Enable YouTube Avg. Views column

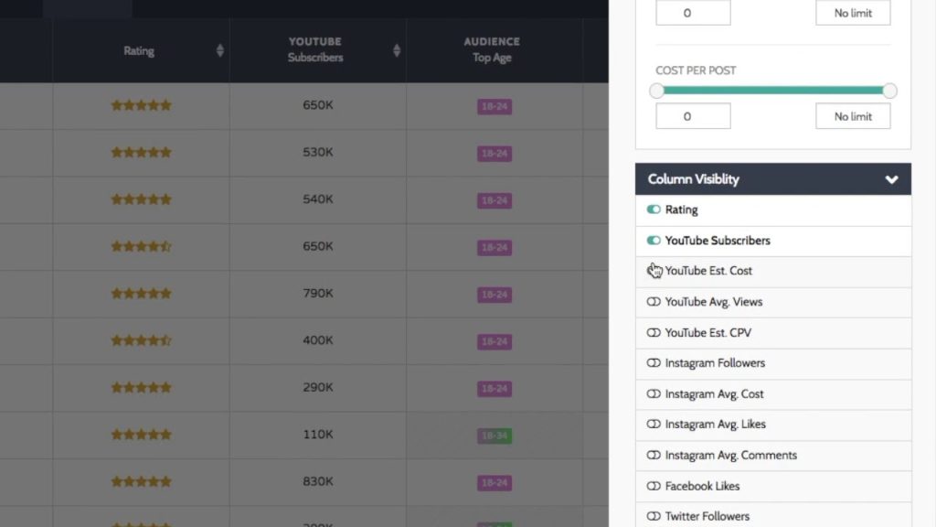point(654,302)
